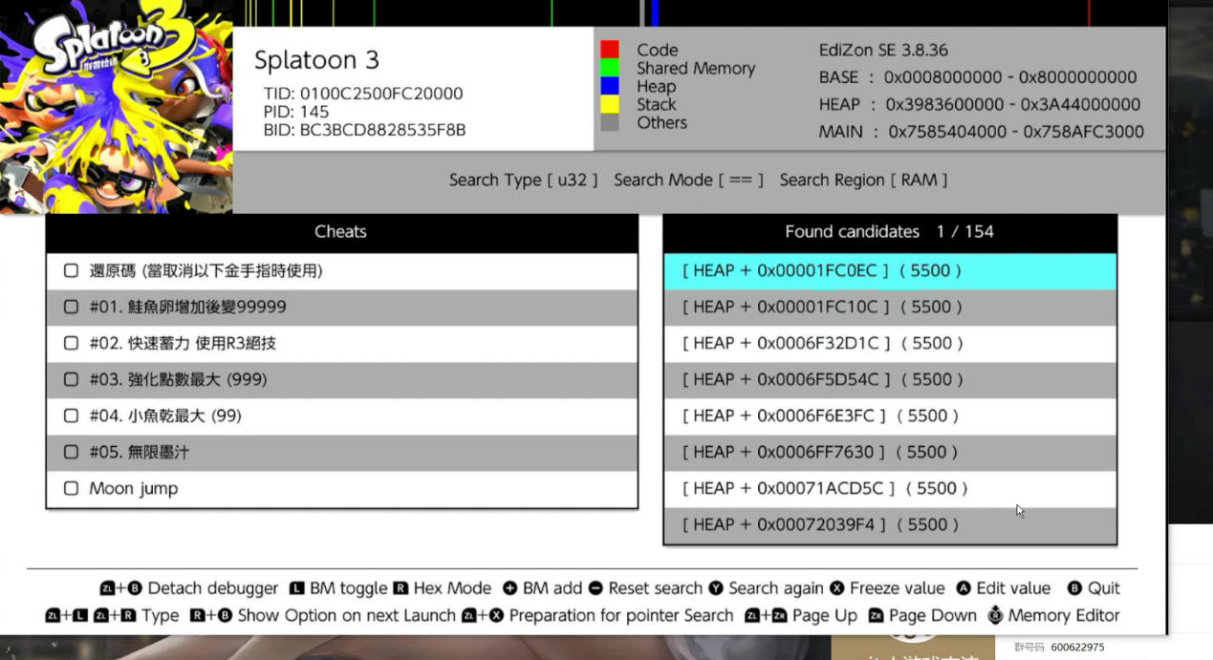Click the Found candidates 1 / 154 header

point(890,232)
